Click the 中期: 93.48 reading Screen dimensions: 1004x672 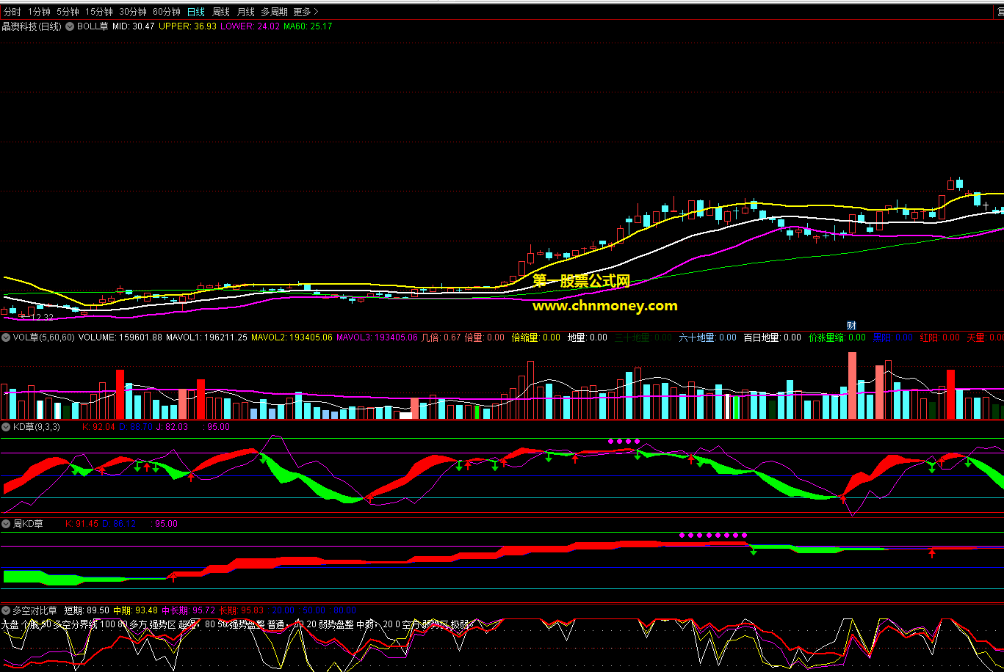[x=135, y=610]
